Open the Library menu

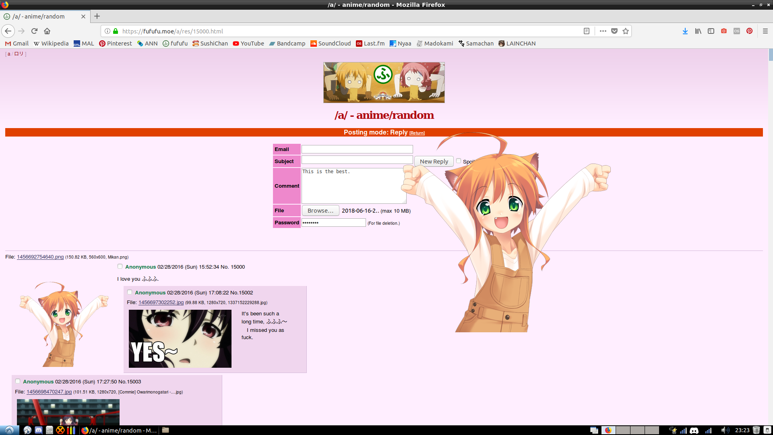point(698,31)
